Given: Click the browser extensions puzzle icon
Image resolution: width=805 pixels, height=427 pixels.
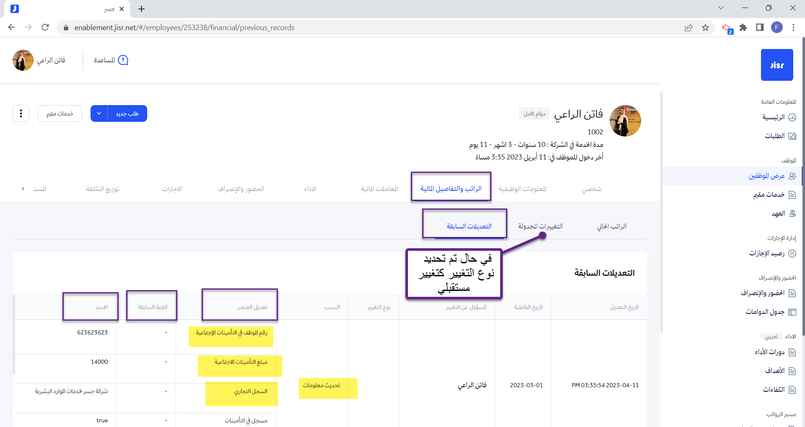Looking at the screenshot, I should coord(743,28).
